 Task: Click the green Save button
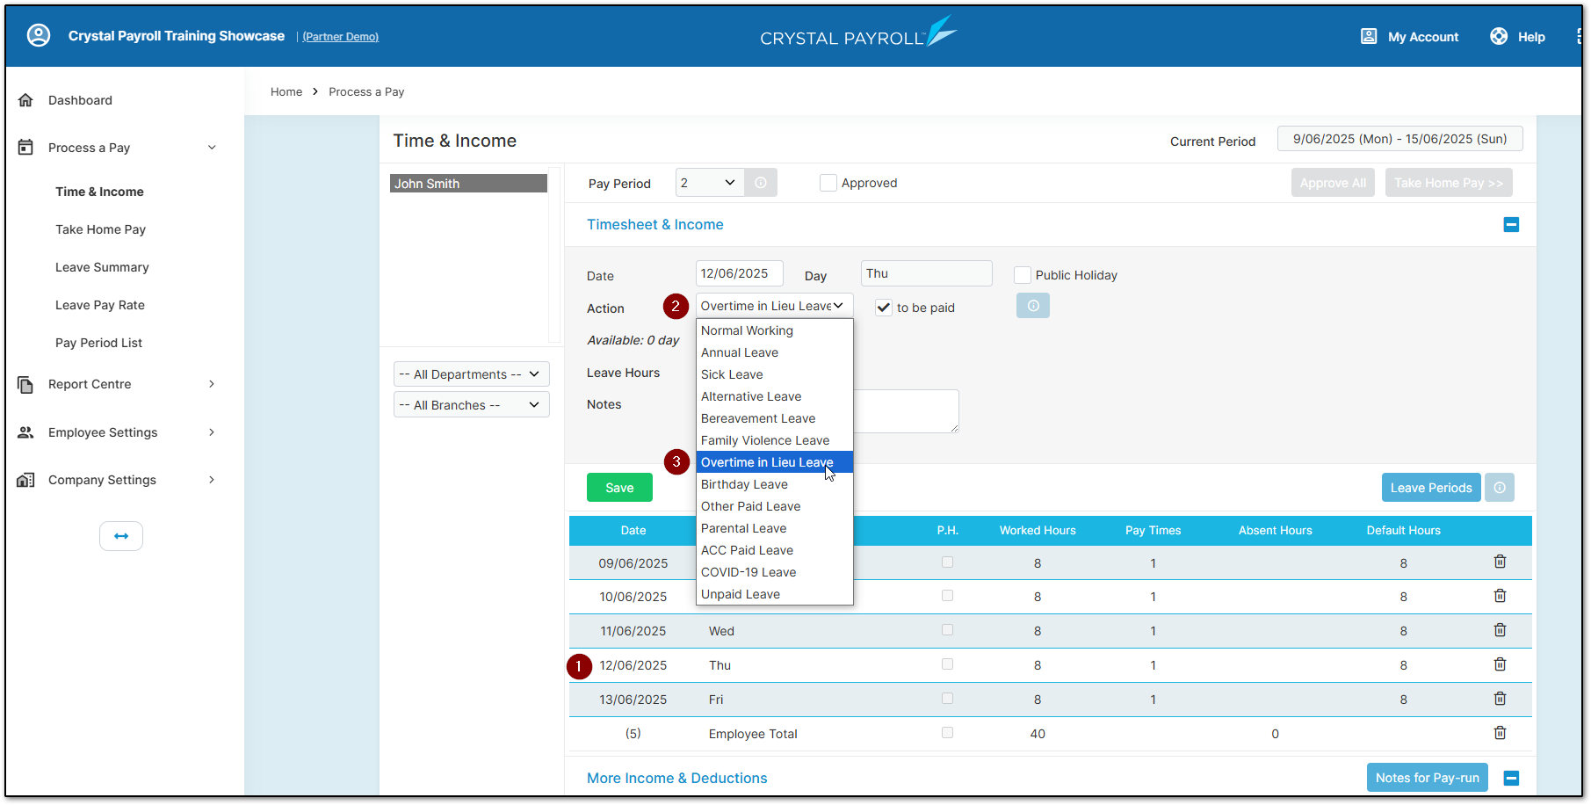pyautogui.click(x=619, y=488)
